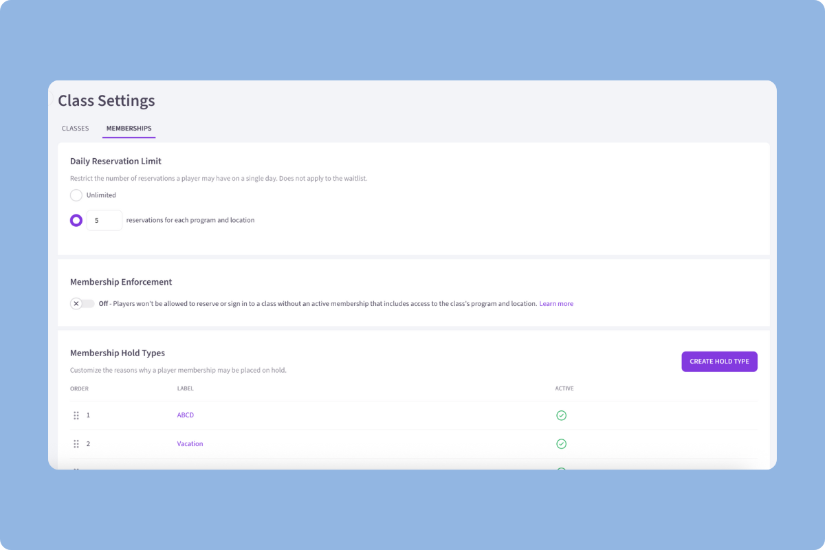Select the Unlimited reservation option

pos(76,195)
